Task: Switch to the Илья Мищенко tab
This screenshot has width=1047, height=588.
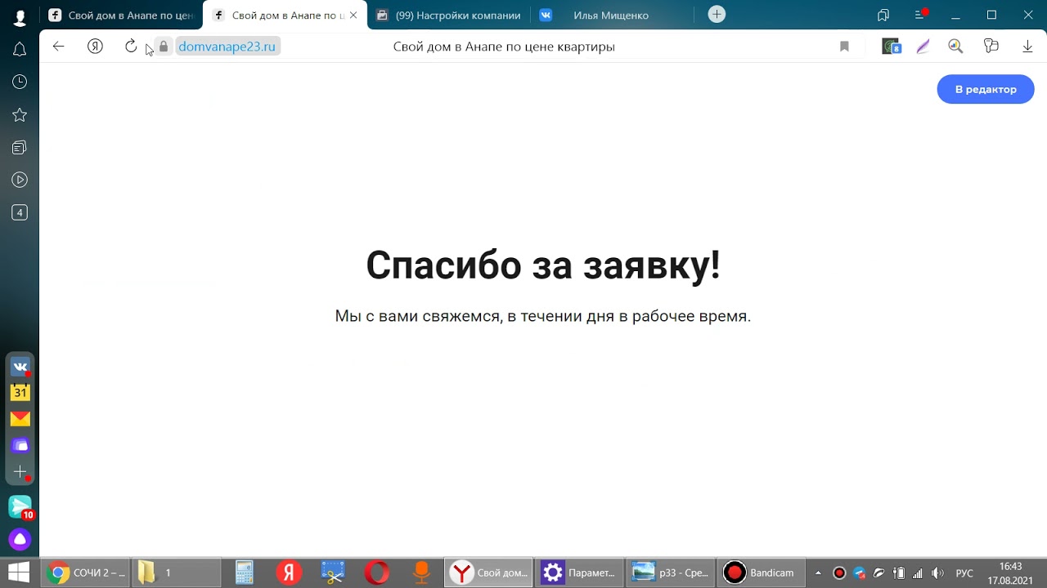Action: (610, 15)
